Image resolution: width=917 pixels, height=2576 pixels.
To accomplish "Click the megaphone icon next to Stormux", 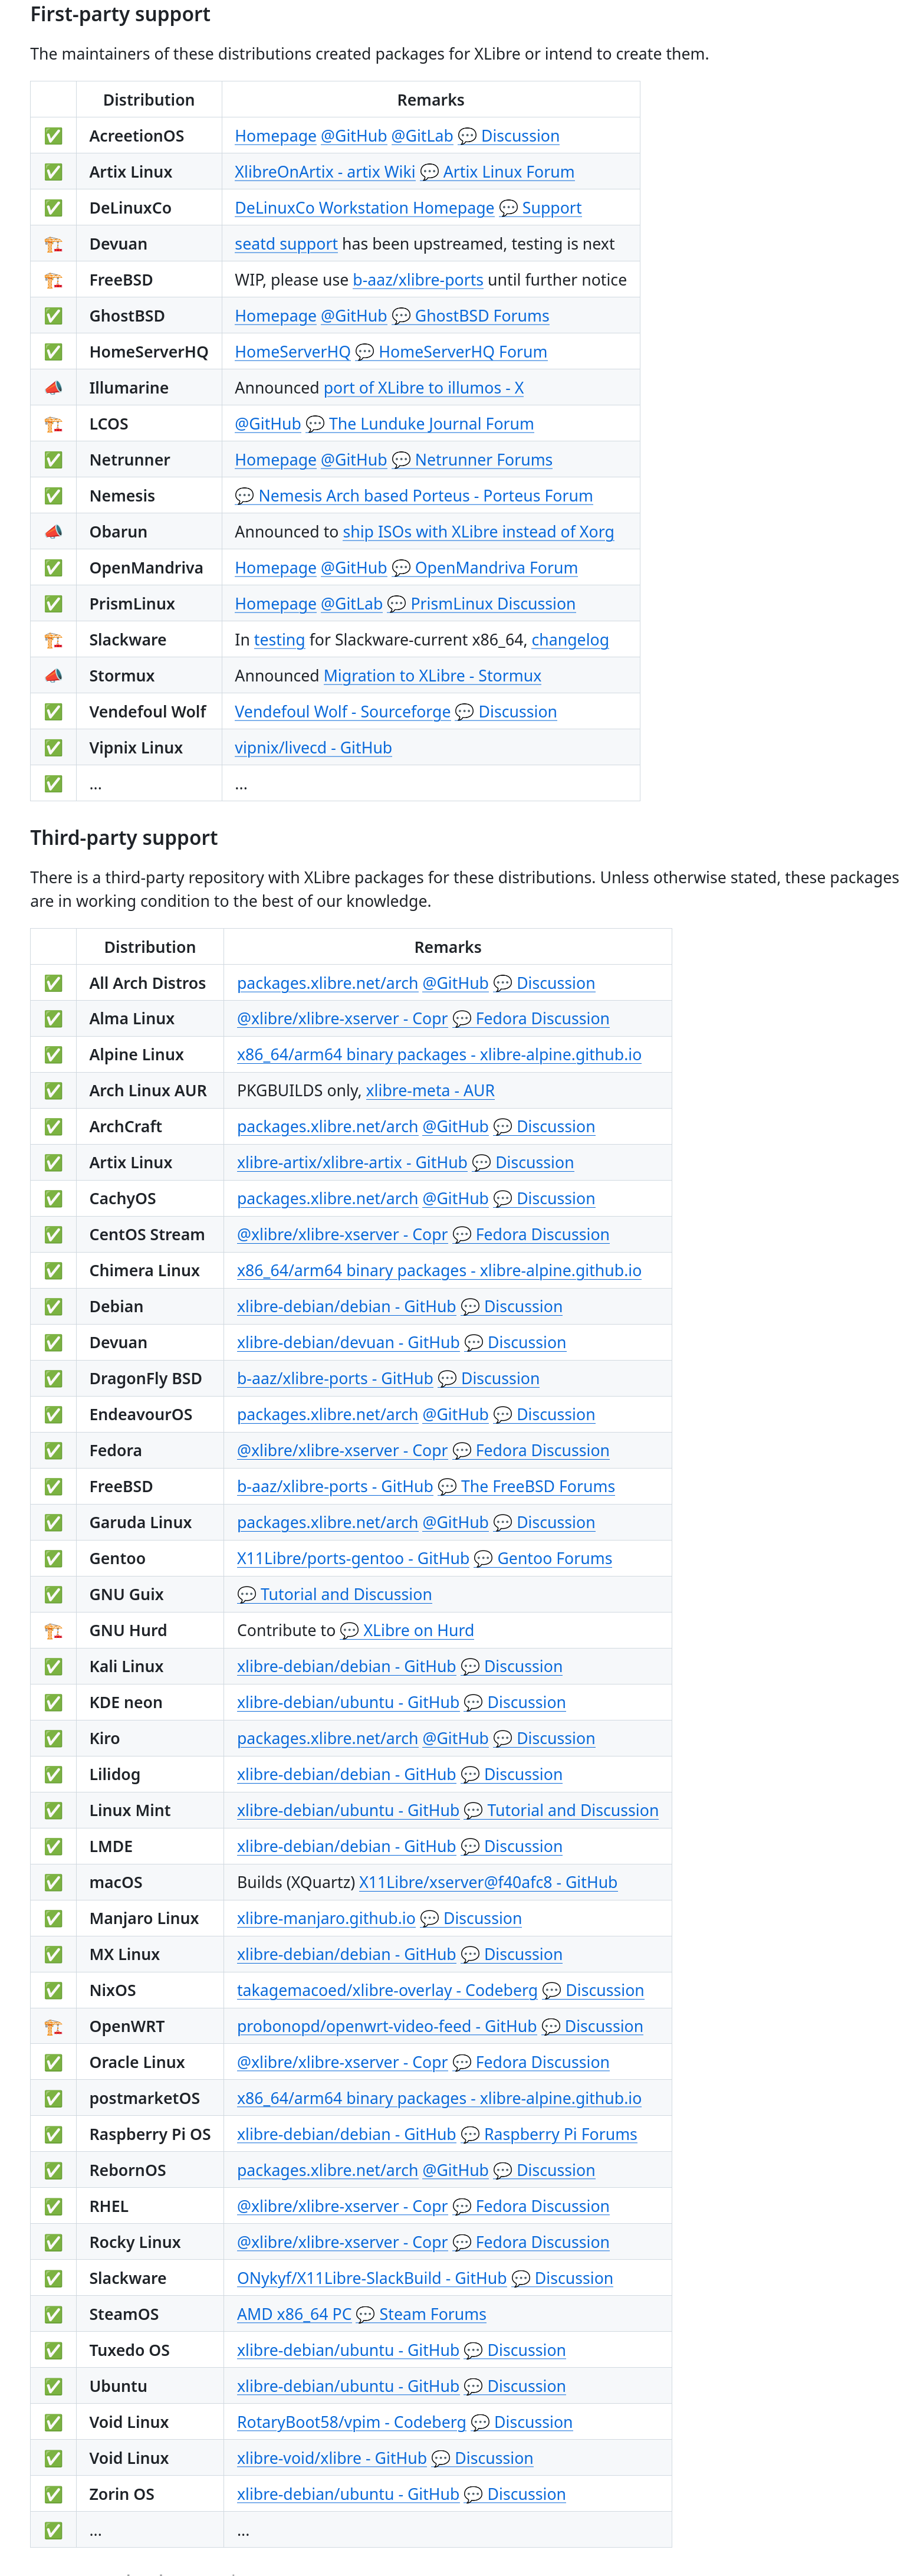I will click(x=53, y=676).
